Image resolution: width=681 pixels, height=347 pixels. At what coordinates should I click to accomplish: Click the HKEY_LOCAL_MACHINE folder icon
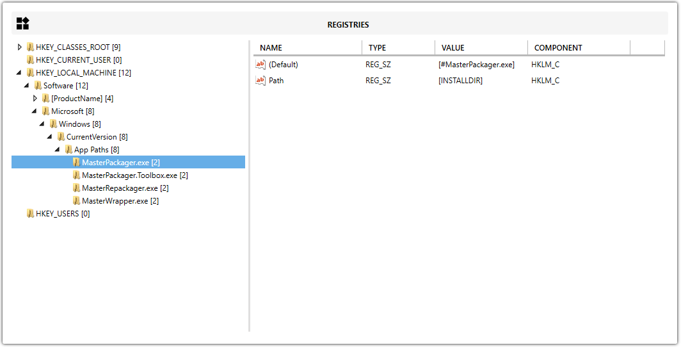(31, 72)
